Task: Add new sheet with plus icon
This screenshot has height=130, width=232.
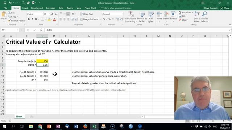Action: (31, 117)
